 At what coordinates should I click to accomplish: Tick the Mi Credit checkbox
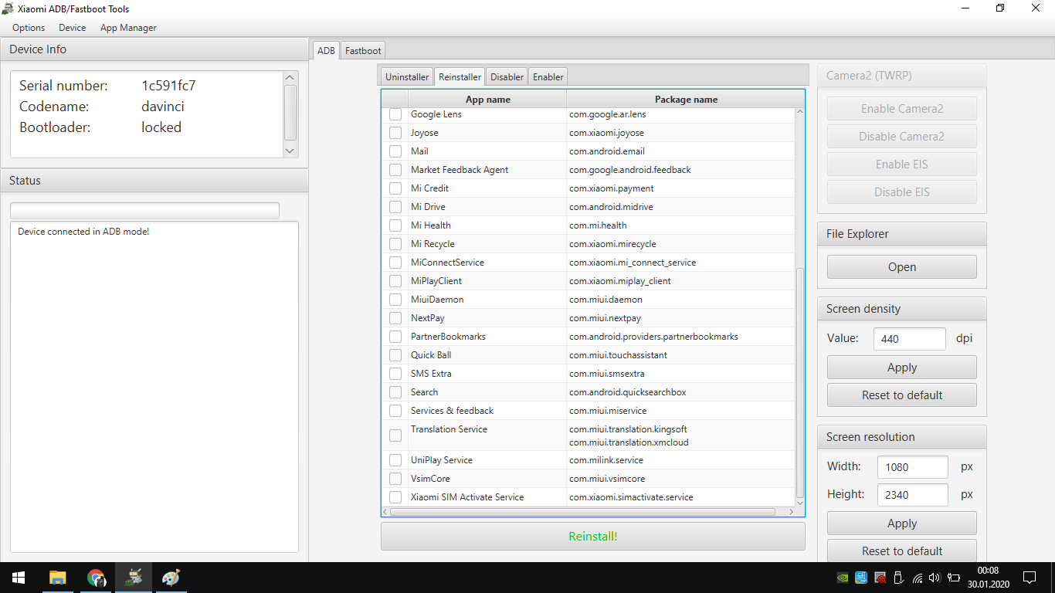395,188
